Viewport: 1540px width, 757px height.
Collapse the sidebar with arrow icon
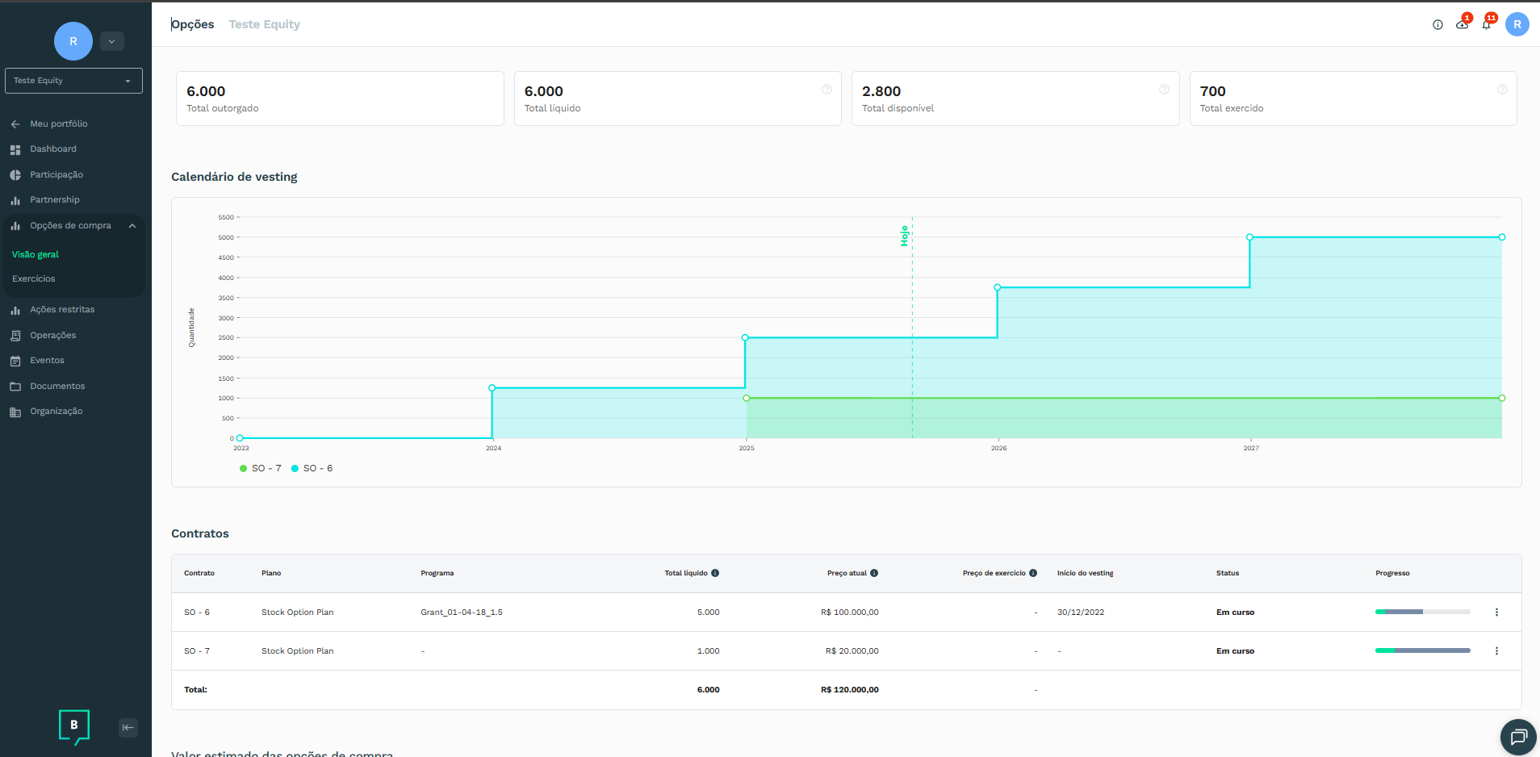128,727
